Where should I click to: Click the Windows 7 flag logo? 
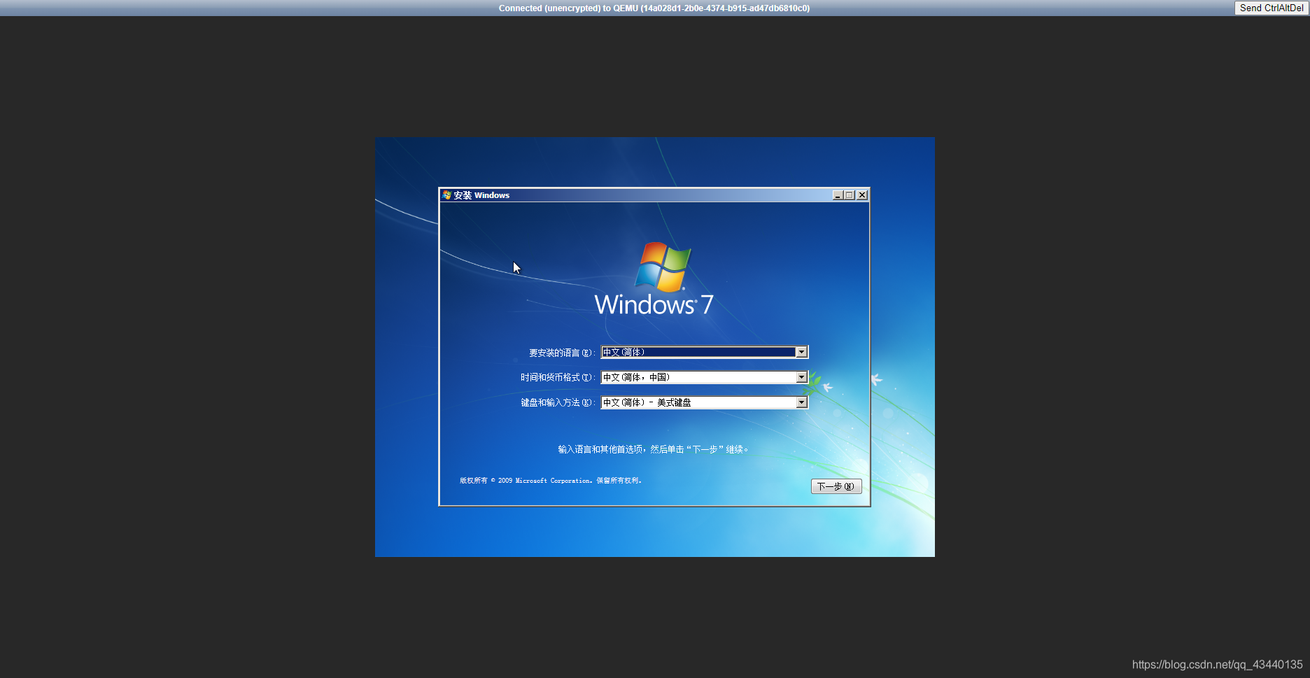click(x=663, y=267)
